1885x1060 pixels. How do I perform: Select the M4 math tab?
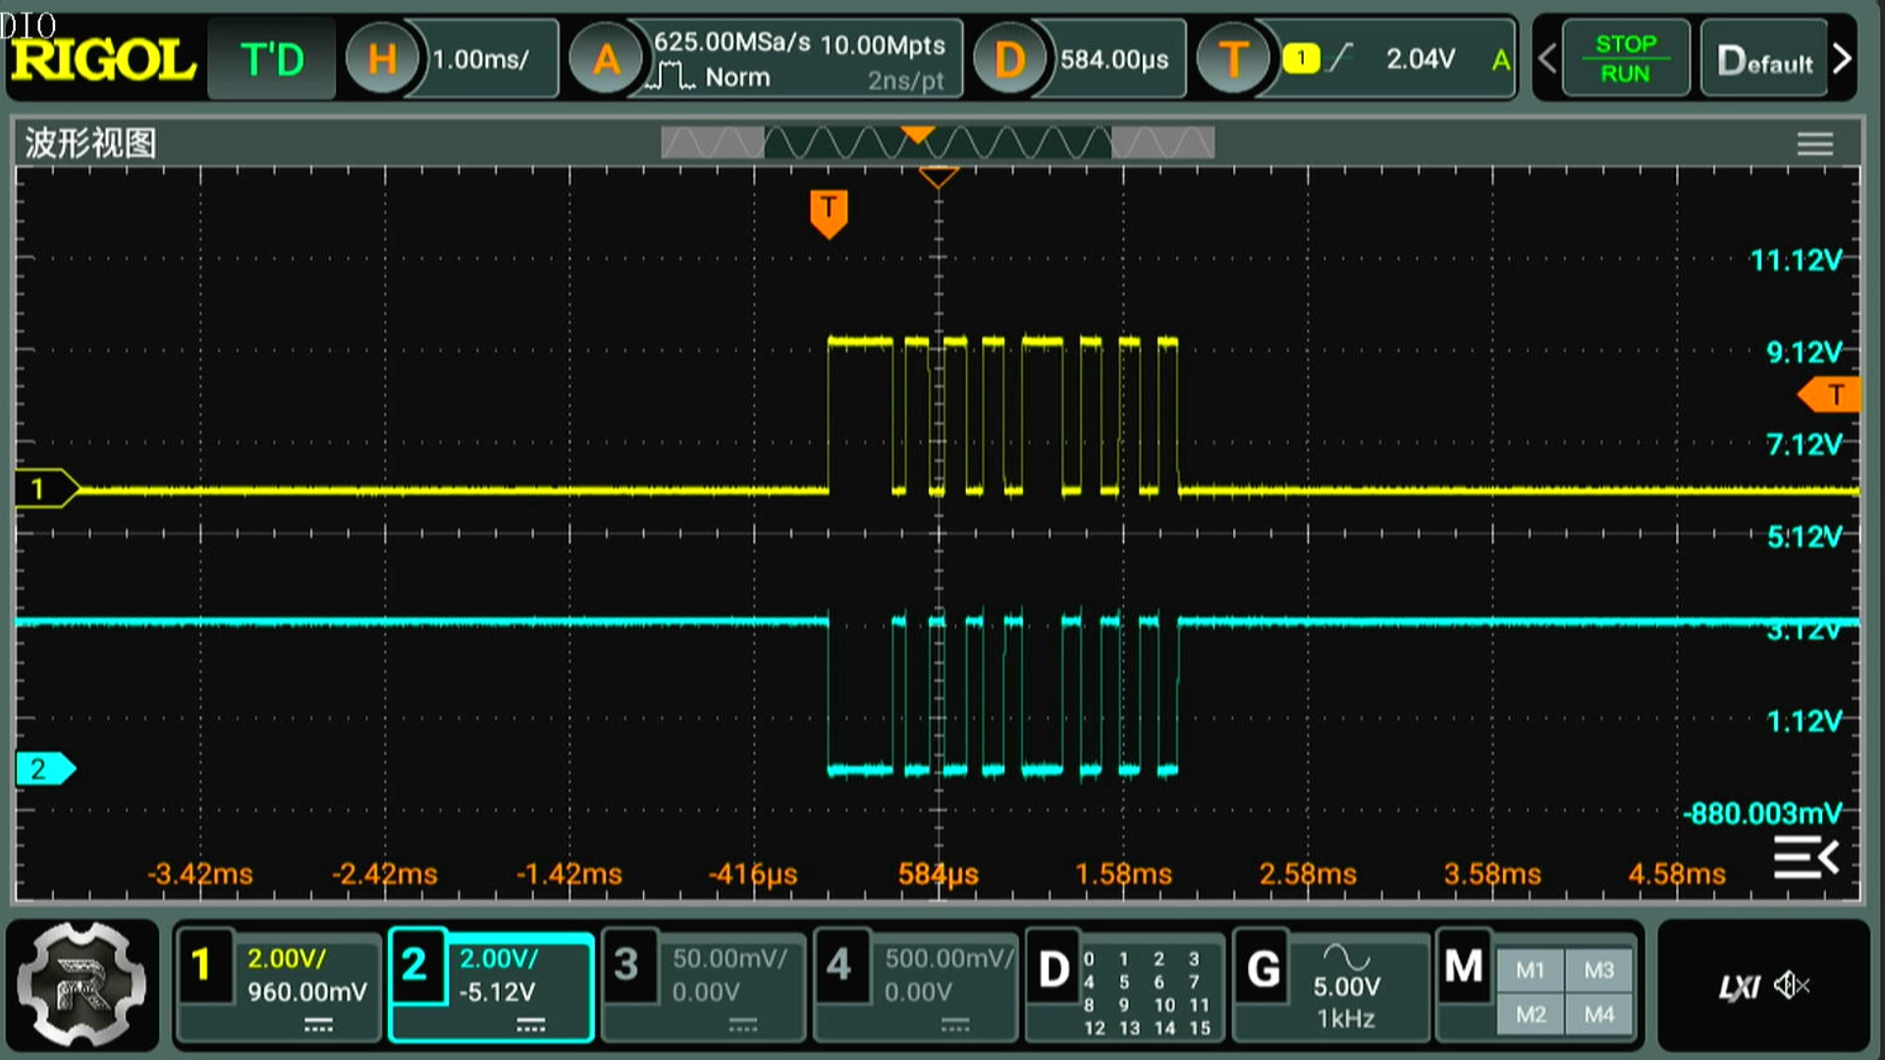pyautogui.click(x=1598, y=1014)
